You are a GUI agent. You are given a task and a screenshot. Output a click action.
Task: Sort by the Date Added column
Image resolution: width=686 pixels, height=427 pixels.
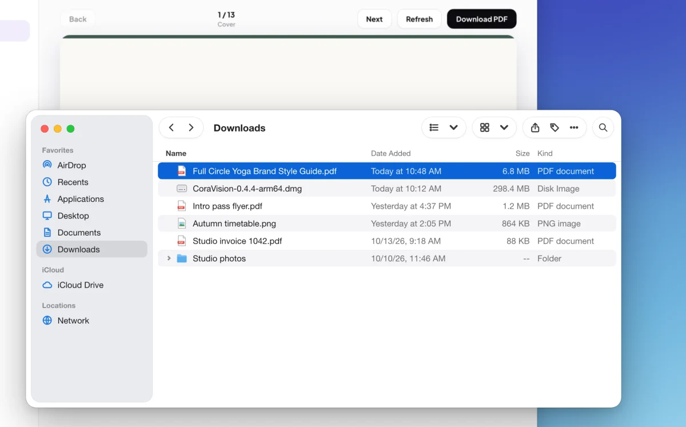[x=390, y=153]
